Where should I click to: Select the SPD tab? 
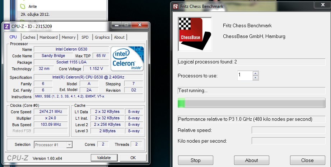[85, 37]
